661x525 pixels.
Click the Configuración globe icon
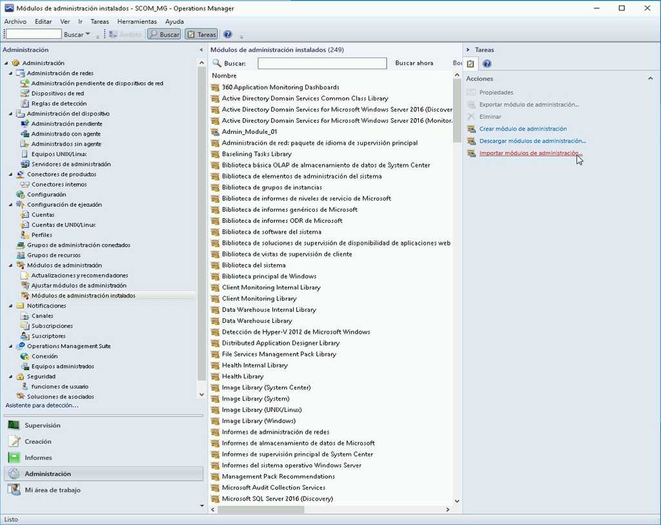coord(20,195)
